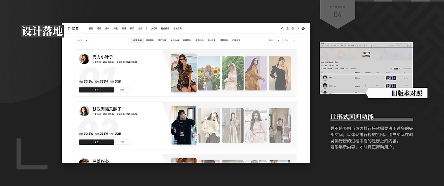Switch to the 最in潮流 tab
The width and height of the screenshot is (444, 186).
(x=212, y=40)
